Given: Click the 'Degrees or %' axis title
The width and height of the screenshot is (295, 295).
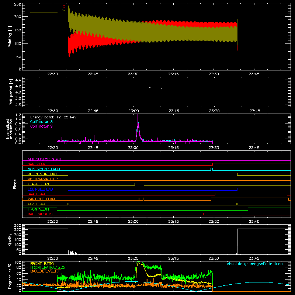Looking at the screenshot, I should click(10, 276).
